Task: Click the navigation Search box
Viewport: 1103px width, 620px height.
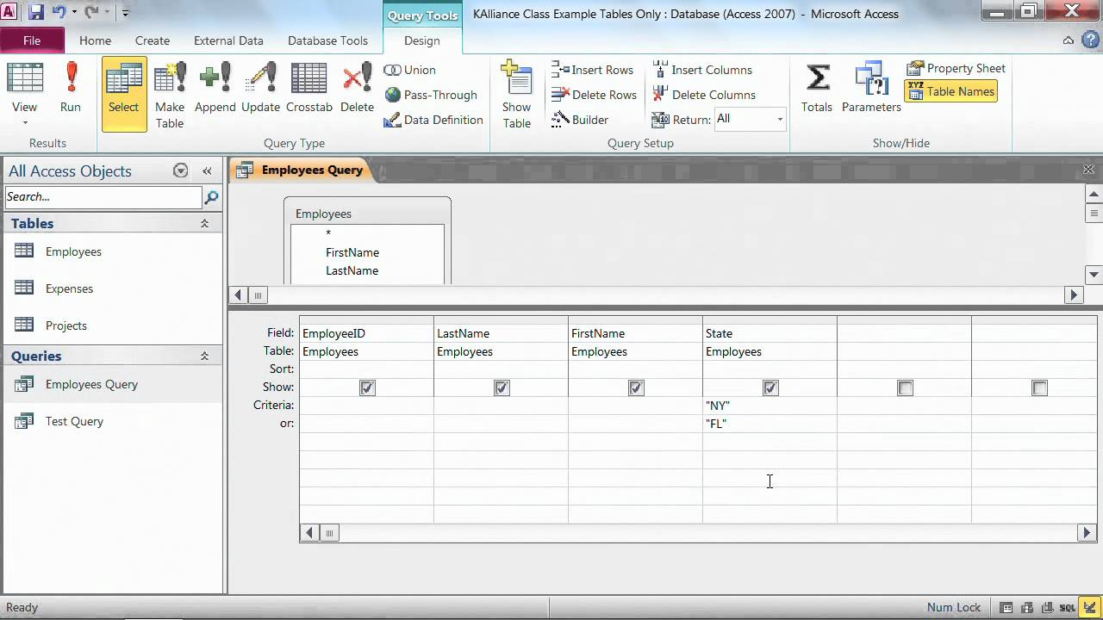Action: tap(103, 197)
